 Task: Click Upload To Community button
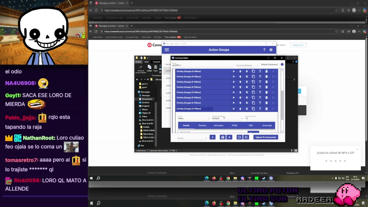coord(266,137)
